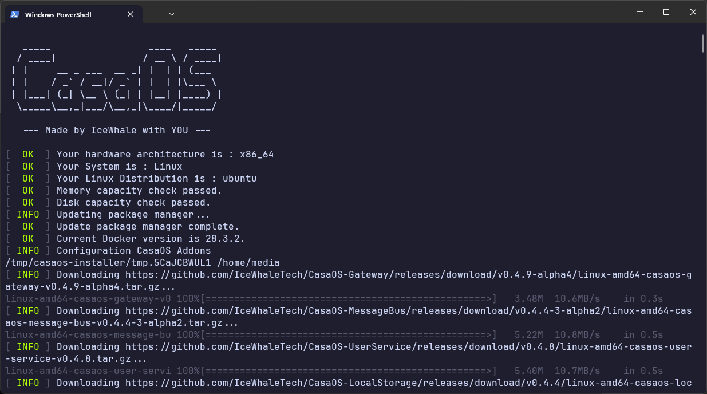
Task: Click the "3.48M 10.6MB/s" download speed
Action: 557,299
